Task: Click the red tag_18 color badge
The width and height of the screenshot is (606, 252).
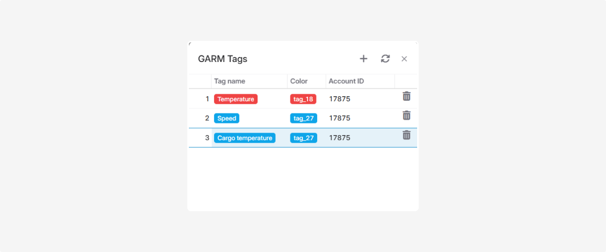Action: point(304,99)
